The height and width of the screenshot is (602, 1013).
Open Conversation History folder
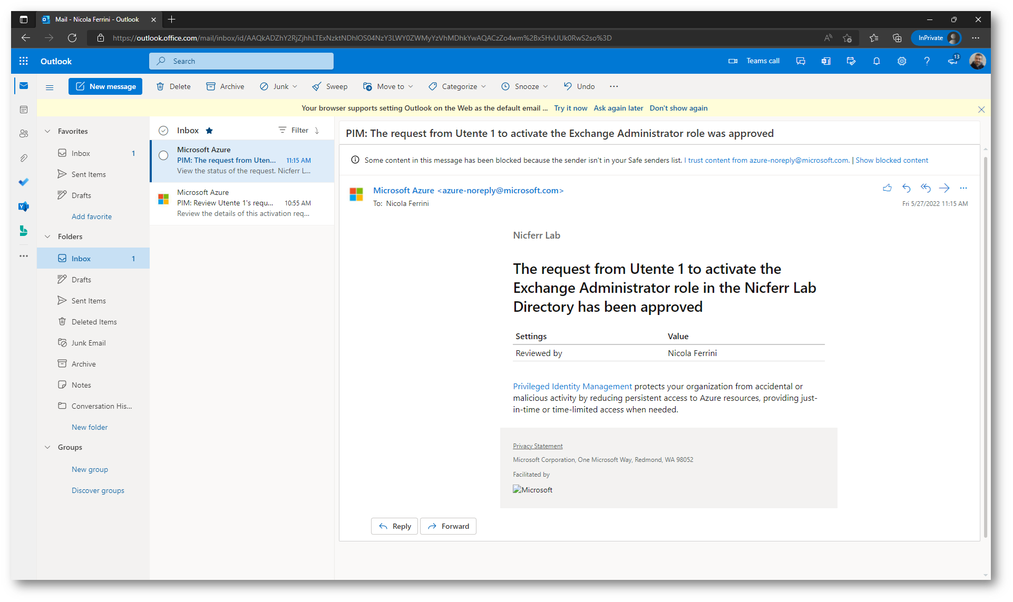[93, 406]
